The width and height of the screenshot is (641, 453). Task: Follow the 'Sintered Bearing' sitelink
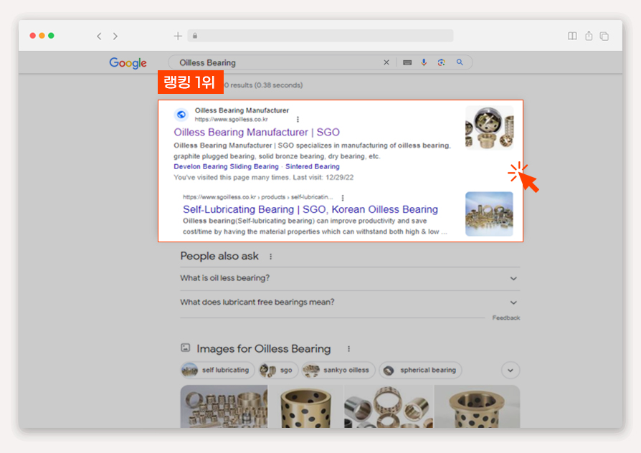point(313,166)
